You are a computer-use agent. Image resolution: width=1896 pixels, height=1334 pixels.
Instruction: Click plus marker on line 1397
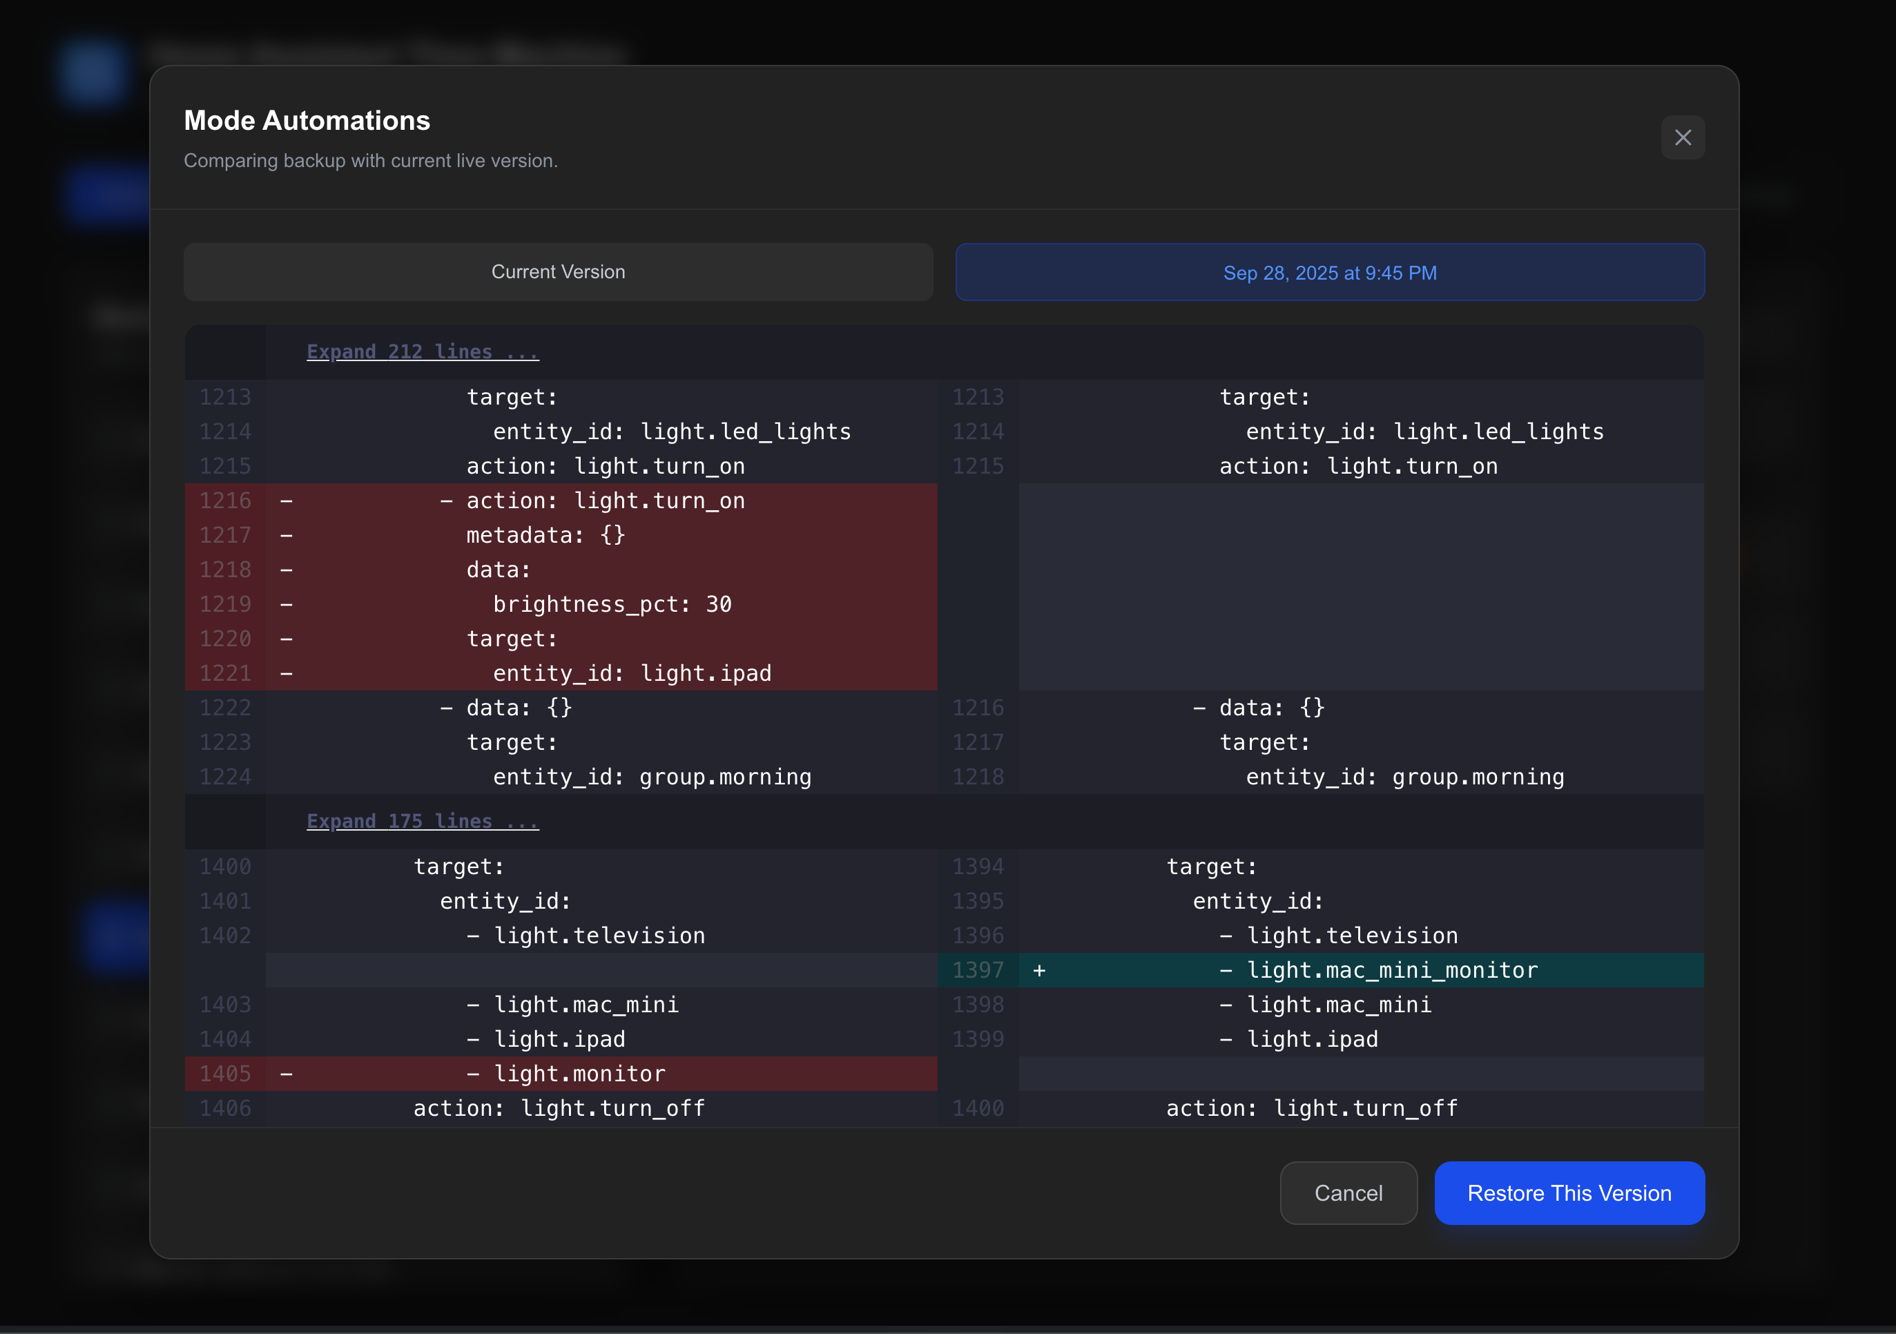pos(1039,971)
